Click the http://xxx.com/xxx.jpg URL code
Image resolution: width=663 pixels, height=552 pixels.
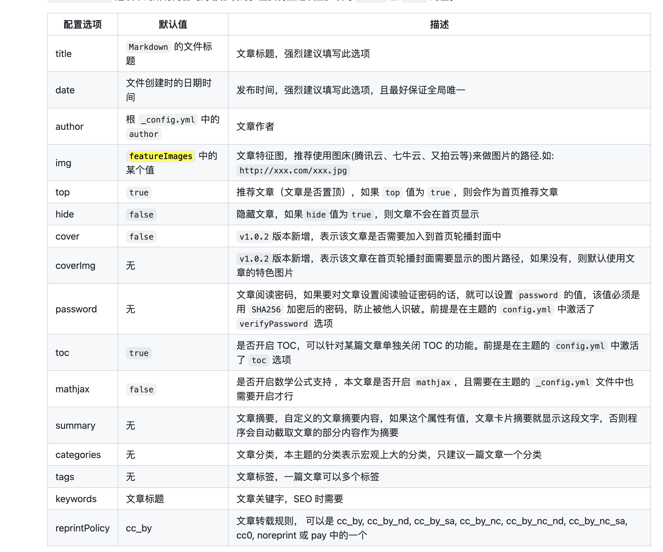click(x=293, y=171)
